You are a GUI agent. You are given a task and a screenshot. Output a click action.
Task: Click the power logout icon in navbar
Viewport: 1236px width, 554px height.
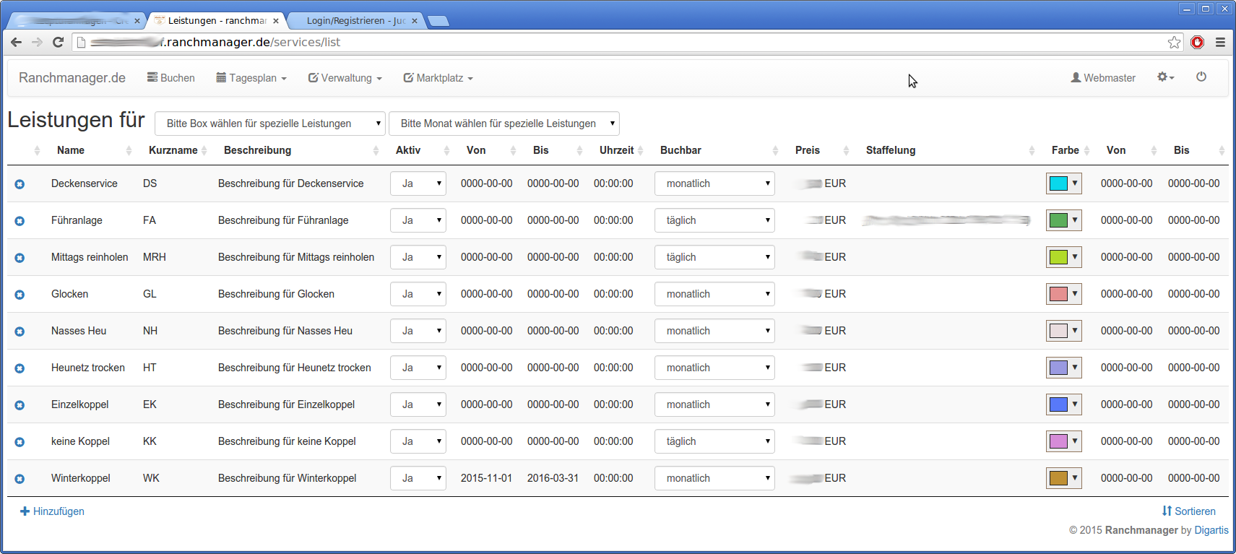1201,77
